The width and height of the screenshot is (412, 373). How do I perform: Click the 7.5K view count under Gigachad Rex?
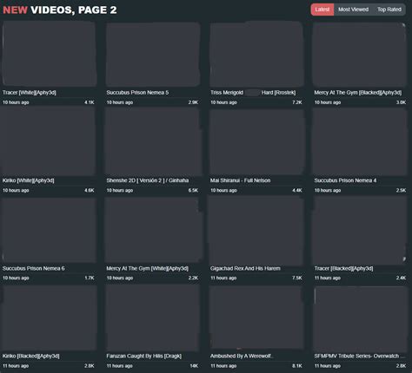297,278
